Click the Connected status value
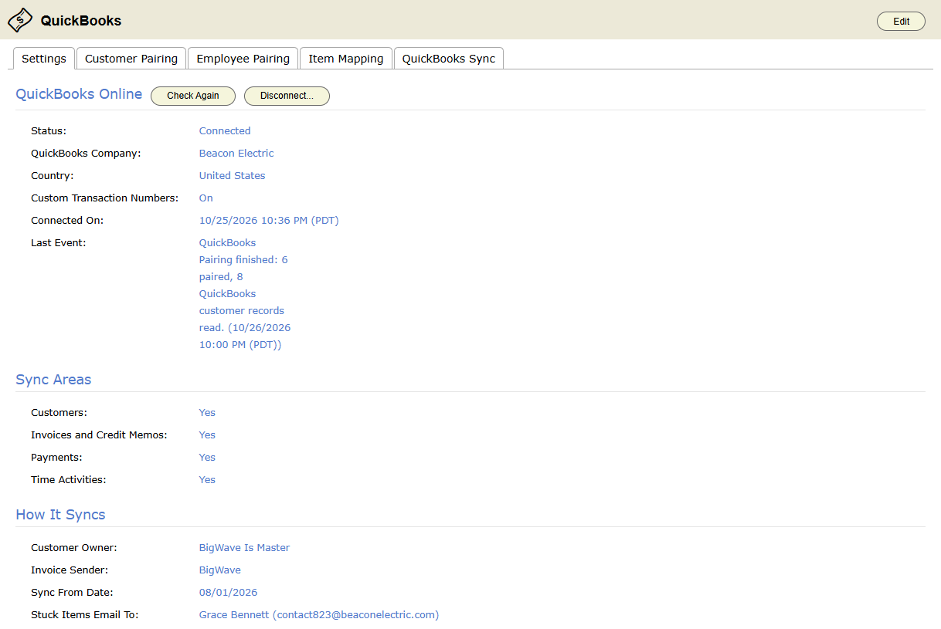Viewport: 941px width, 629px height. coord(225,131)
